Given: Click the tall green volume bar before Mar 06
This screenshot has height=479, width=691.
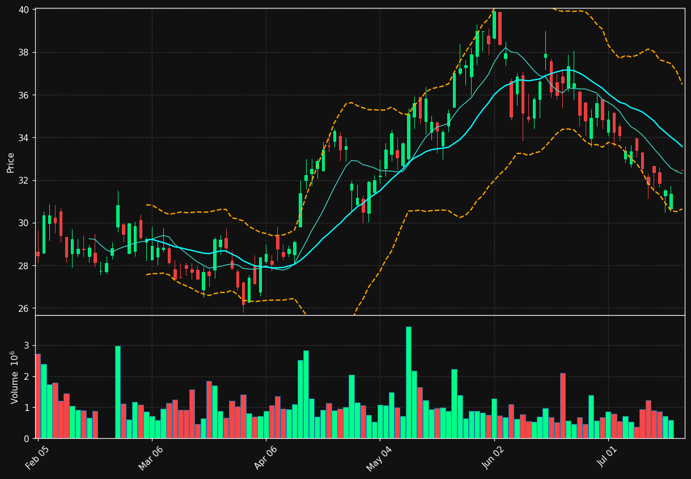Looking at the screenshot, I should [x=117, y=392].
